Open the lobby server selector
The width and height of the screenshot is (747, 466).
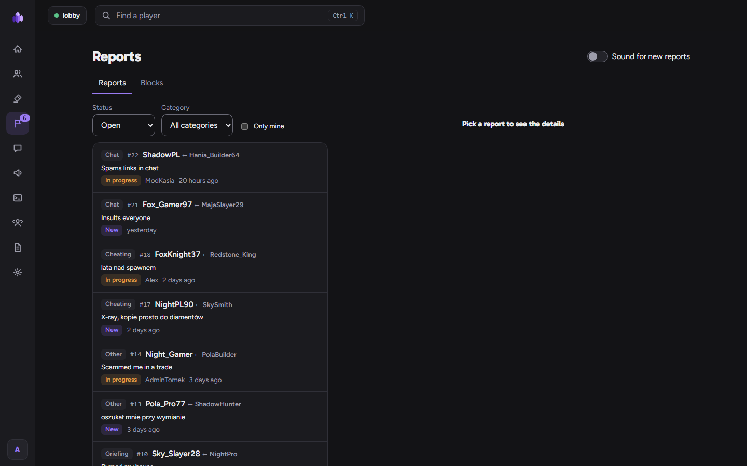[67, 16]
